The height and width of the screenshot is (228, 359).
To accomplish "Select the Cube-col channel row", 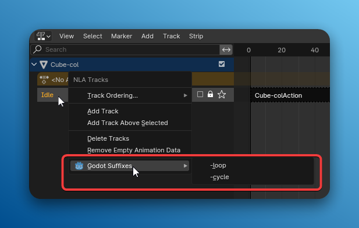I will tap(132, 65).
